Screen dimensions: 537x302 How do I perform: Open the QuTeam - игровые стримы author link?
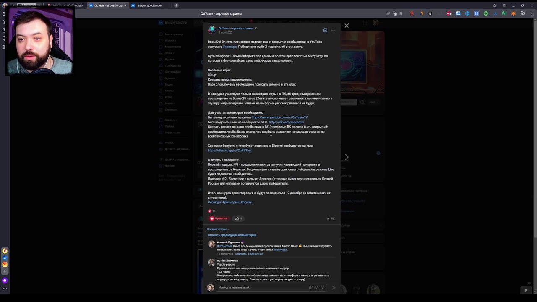[x=236, y=28]
